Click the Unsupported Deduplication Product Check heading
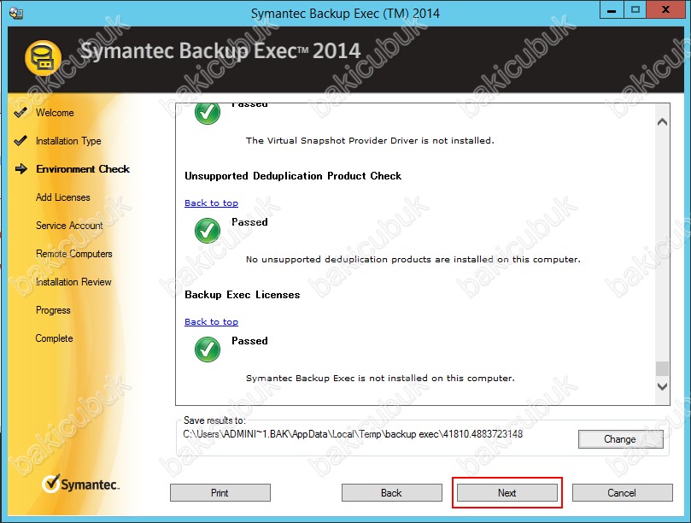 click(293, 176)
